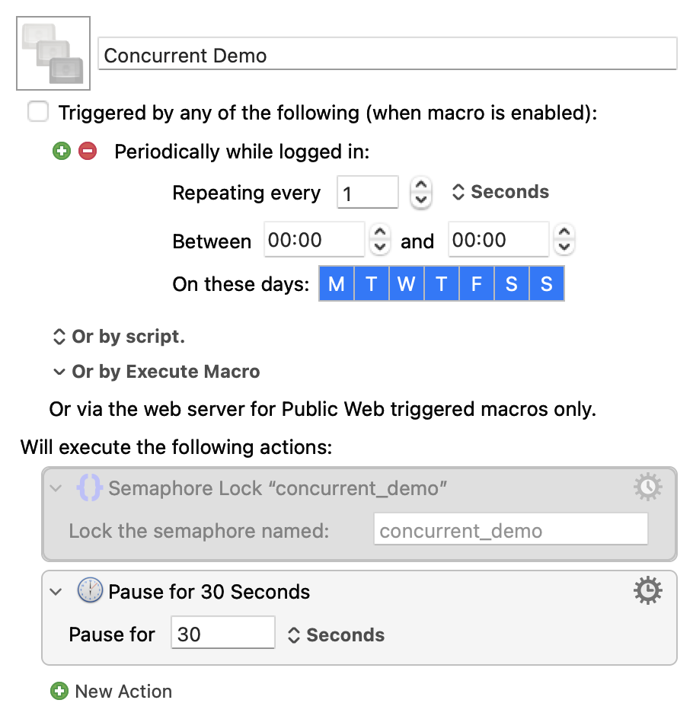Click the Pause action clock icon
The image size is (693, 716).
coord(90,592)
